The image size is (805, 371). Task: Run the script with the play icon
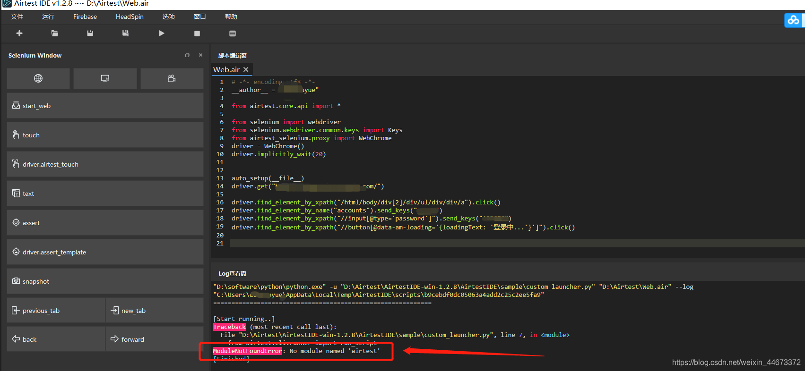click(162, 34)
